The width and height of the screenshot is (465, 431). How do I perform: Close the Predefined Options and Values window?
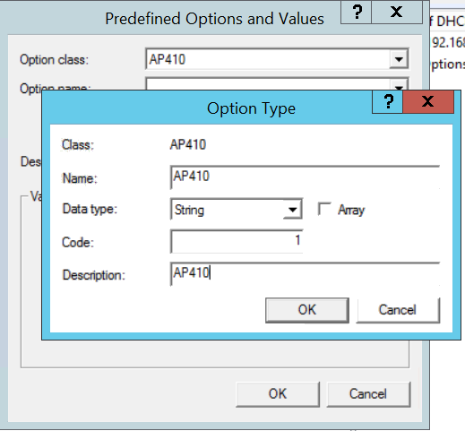click(x=396, y=12)
